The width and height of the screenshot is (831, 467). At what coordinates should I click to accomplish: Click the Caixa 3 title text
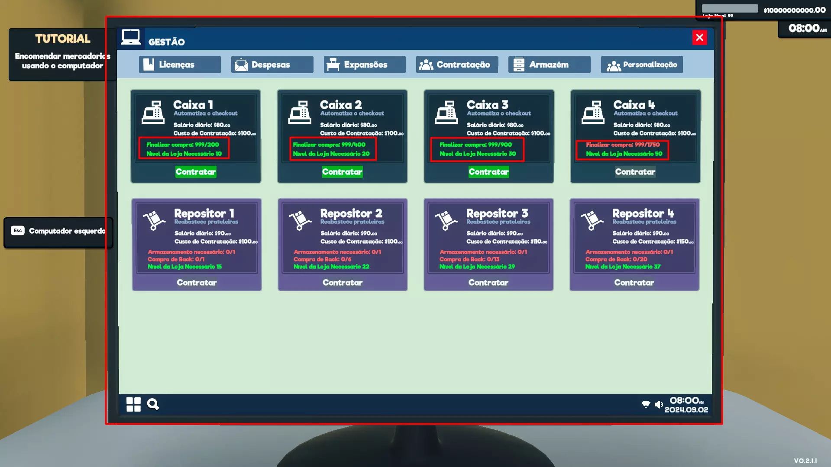pos(488,105)
